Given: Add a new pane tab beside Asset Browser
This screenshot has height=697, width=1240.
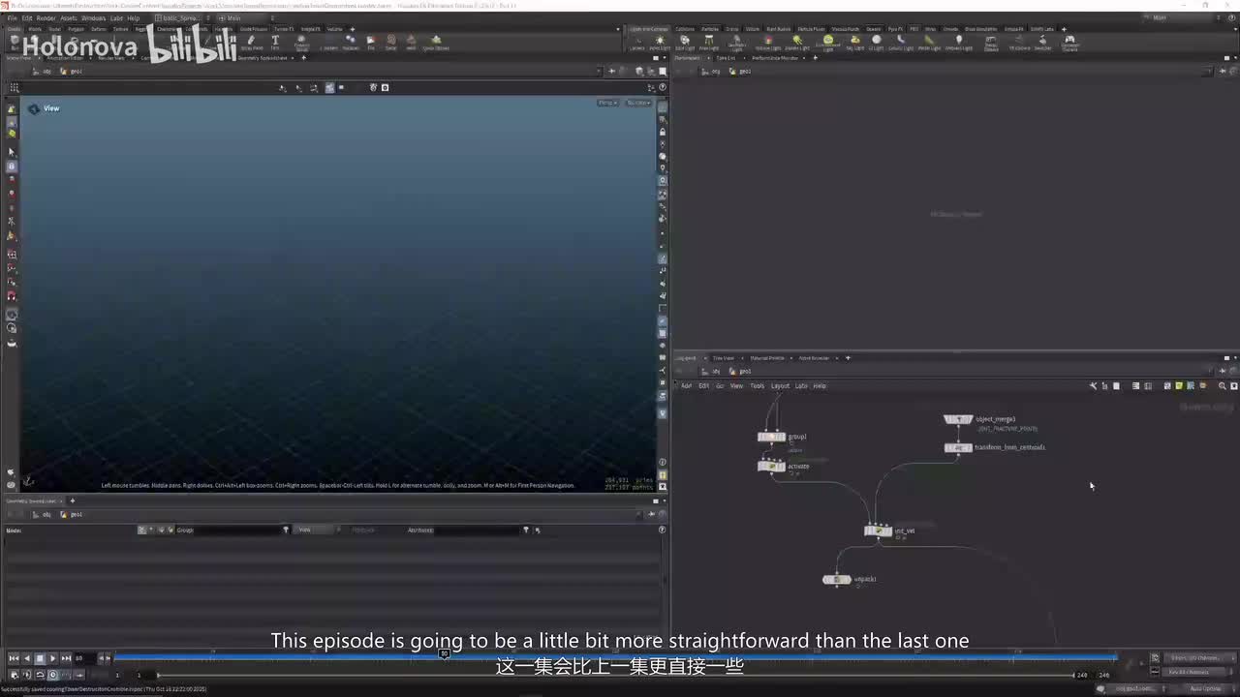Looking at the screenshot, I should [848, 358].
